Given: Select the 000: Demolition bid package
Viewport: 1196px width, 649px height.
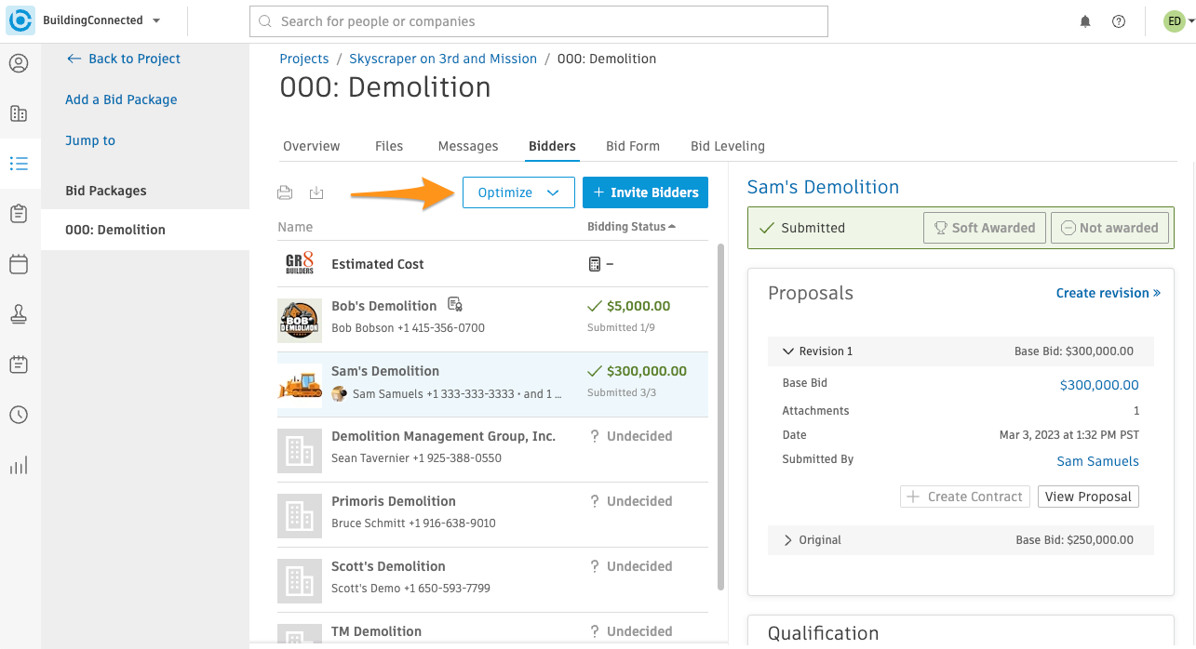Looking at the screenshot, I should (145, 230).
